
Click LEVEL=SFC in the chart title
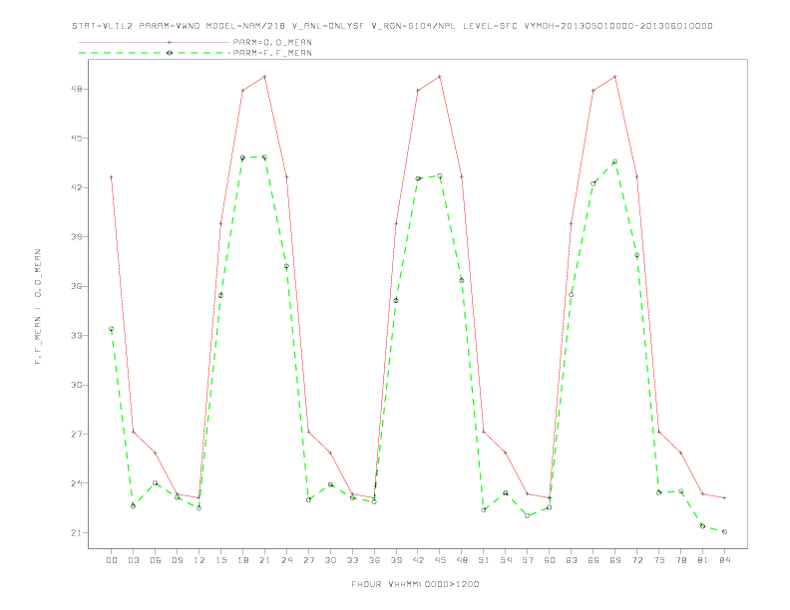(490, 26)
